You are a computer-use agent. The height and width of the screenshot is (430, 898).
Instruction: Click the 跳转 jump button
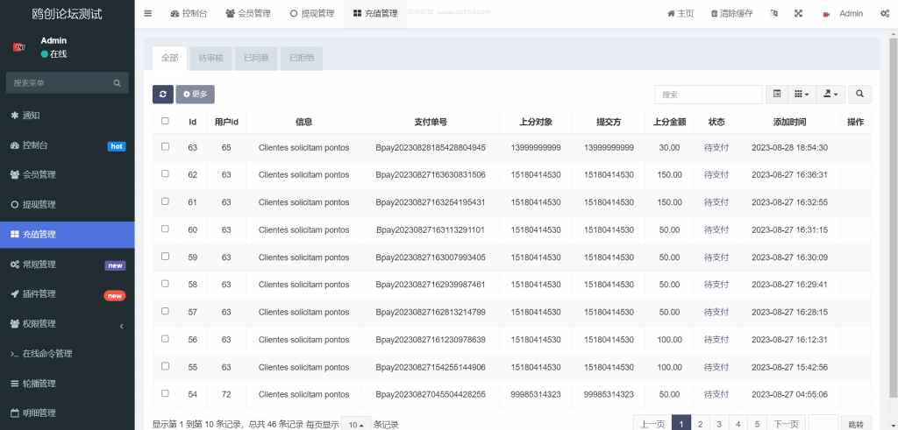tap(856, 424)
